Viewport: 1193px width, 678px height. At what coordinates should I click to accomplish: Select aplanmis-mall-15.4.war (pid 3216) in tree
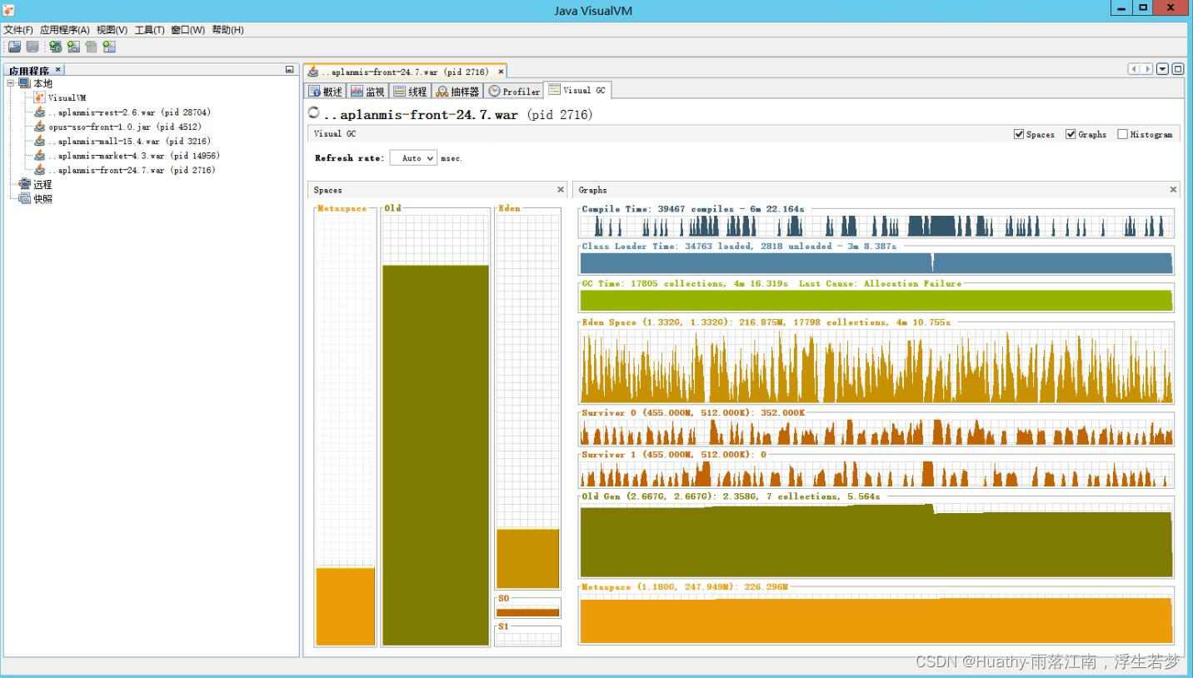point(129,141)
